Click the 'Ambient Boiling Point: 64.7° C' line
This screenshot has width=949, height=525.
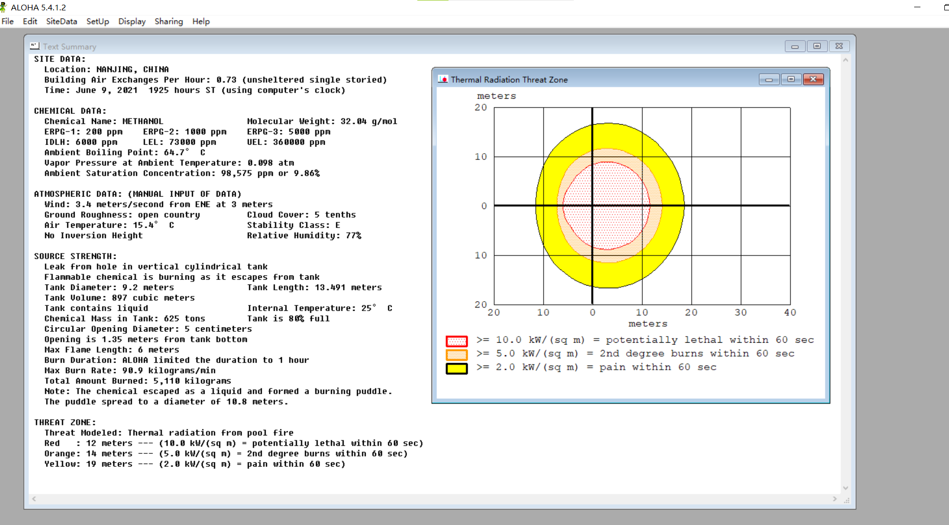point(125,153)
